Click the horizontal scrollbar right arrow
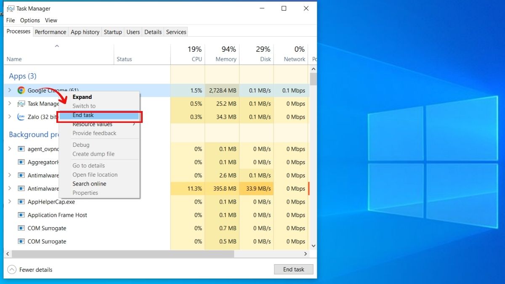Viewport: 505px width, 284px height. [x=306, y=254]
